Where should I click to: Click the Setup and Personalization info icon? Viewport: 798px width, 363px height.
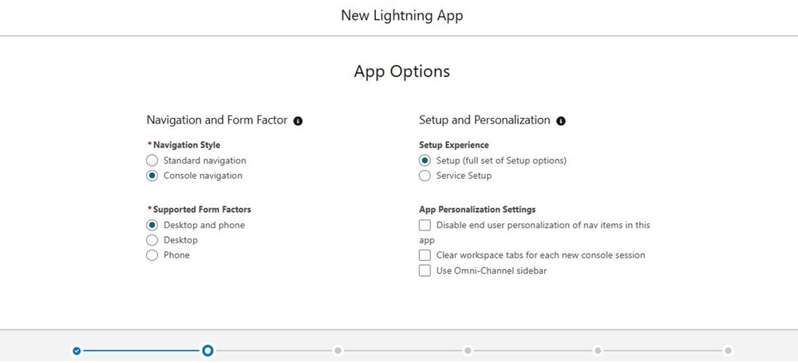tap(561, 121)
